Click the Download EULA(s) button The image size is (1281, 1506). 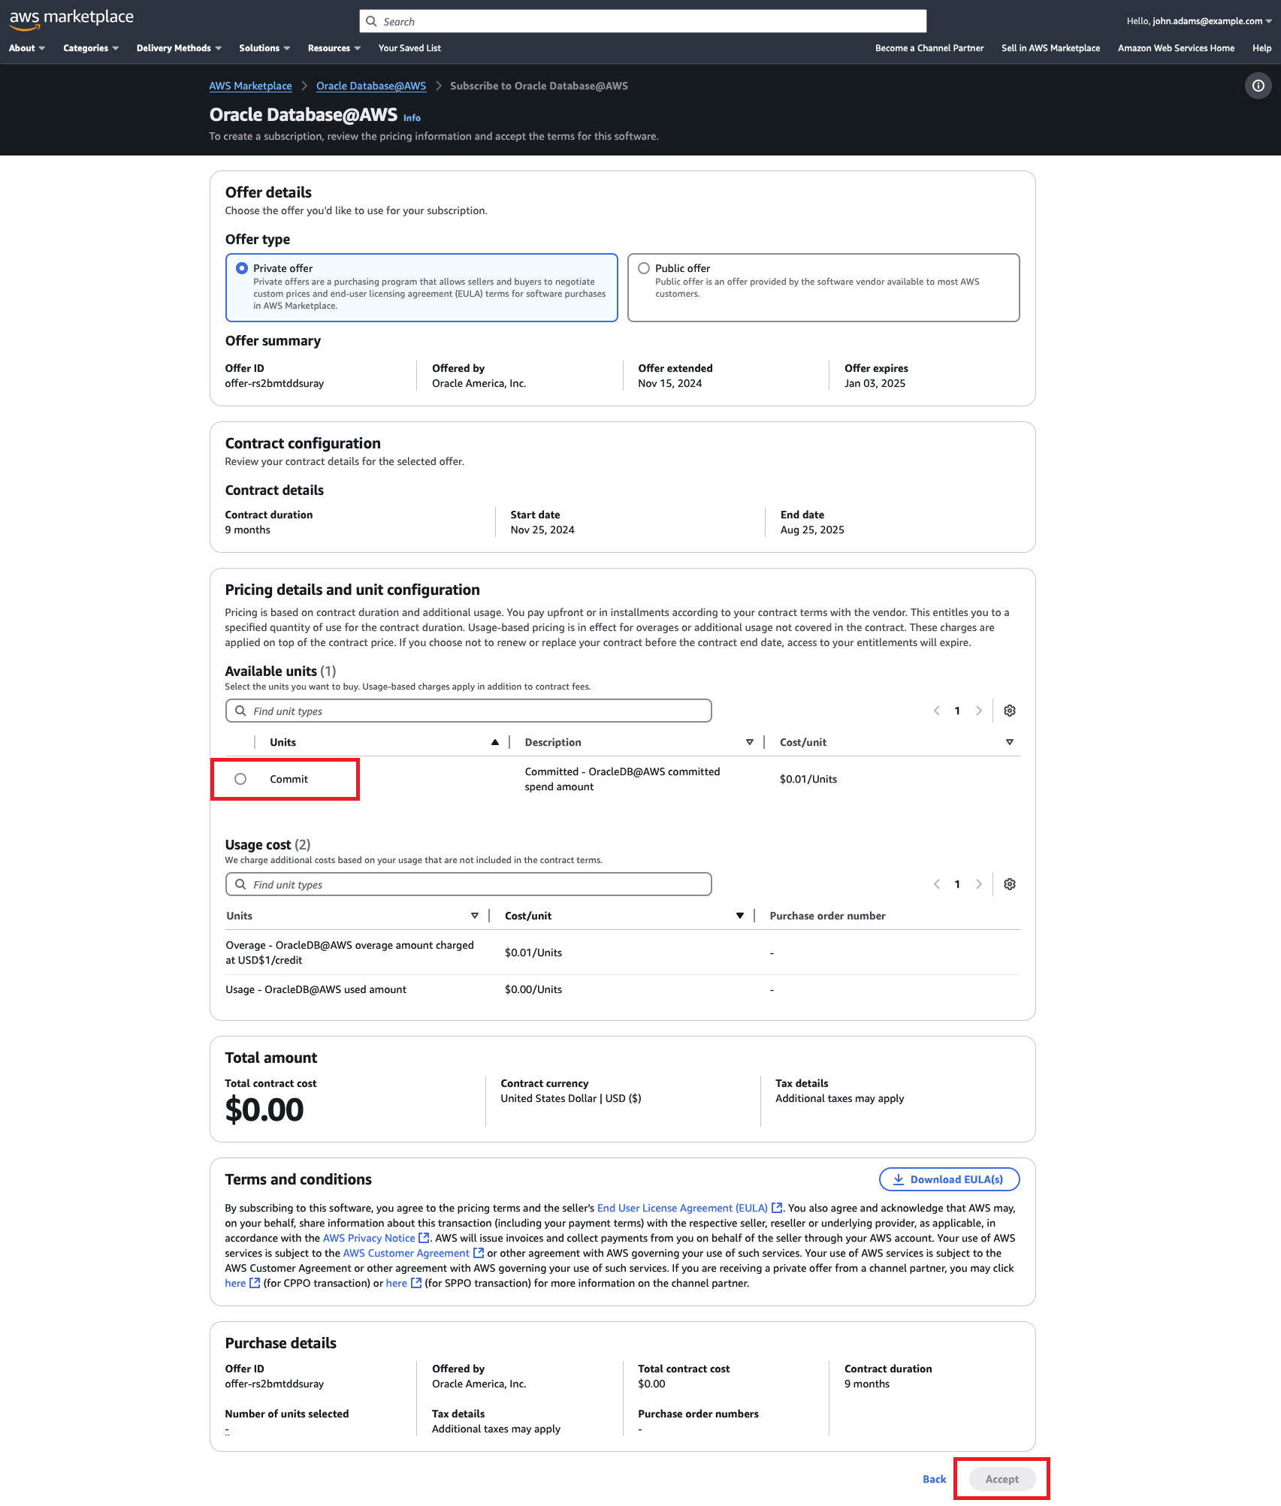(948, 1179)
